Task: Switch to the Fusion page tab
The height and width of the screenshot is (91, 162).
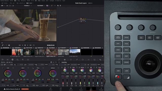Action: [x=81, y=89]
